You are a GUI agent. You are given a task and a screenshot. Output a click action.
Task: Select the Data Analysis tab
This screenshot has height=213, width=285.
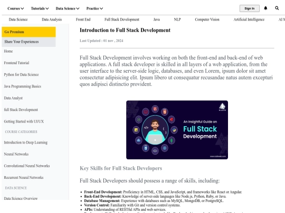pos(52,19)
